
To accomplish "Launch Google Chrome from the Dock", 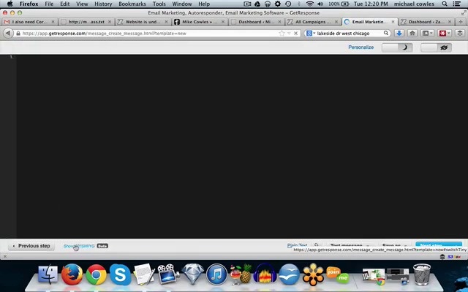I will click(96, 274).
